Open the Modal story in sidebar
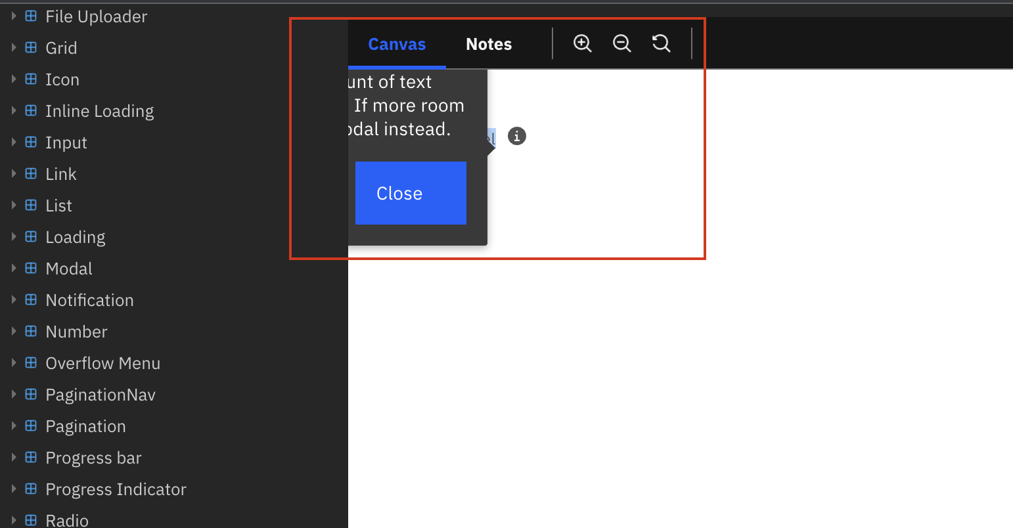 click(69, 269)
